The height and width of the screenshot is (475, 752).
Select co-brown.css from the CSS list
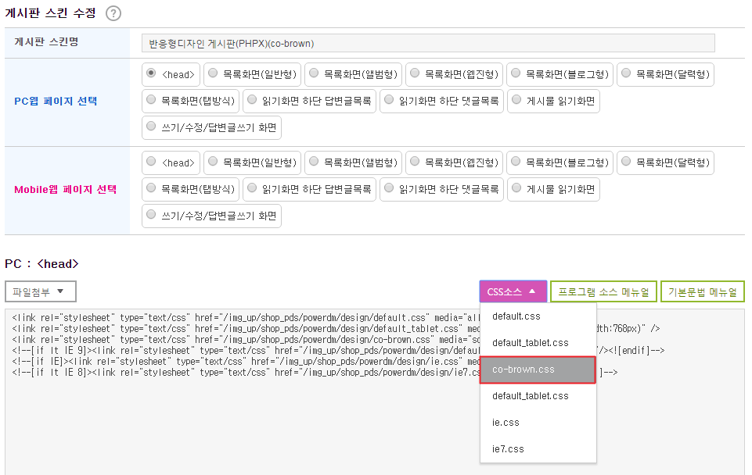[538, 370]
